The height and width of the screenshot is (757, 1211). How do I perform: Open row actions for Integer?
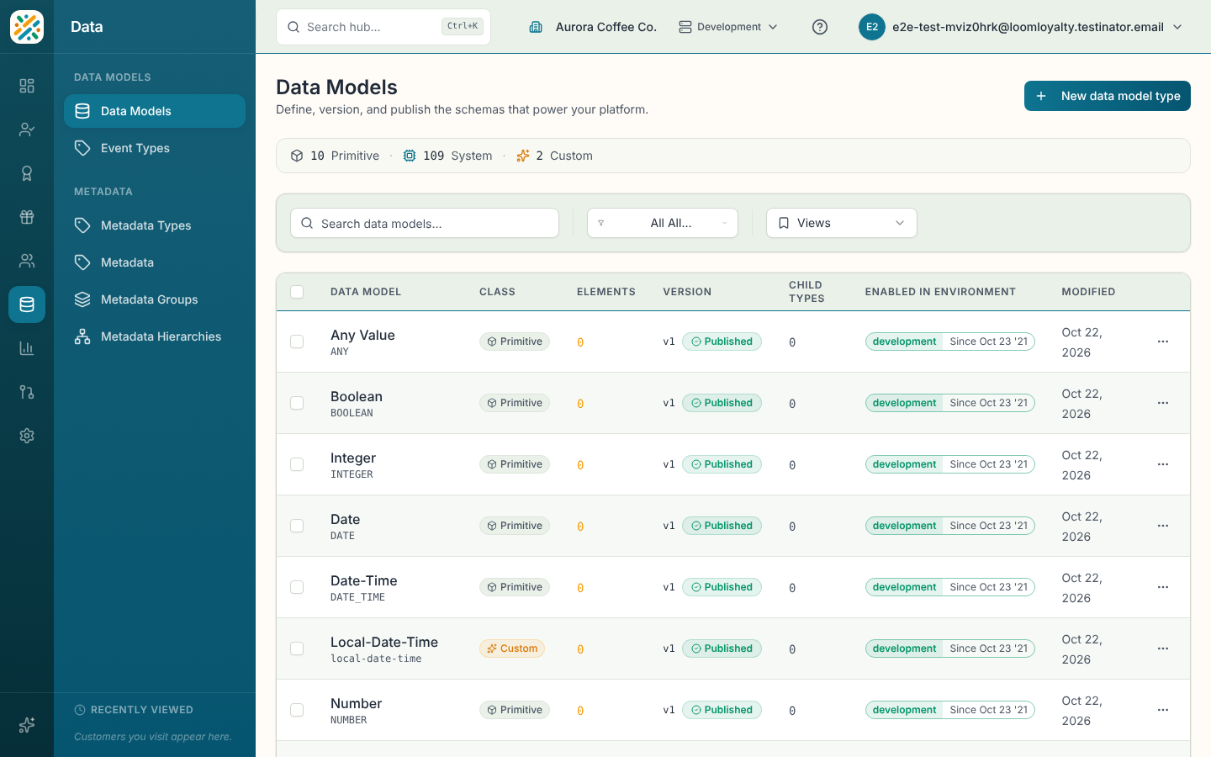pos(1163,464)
